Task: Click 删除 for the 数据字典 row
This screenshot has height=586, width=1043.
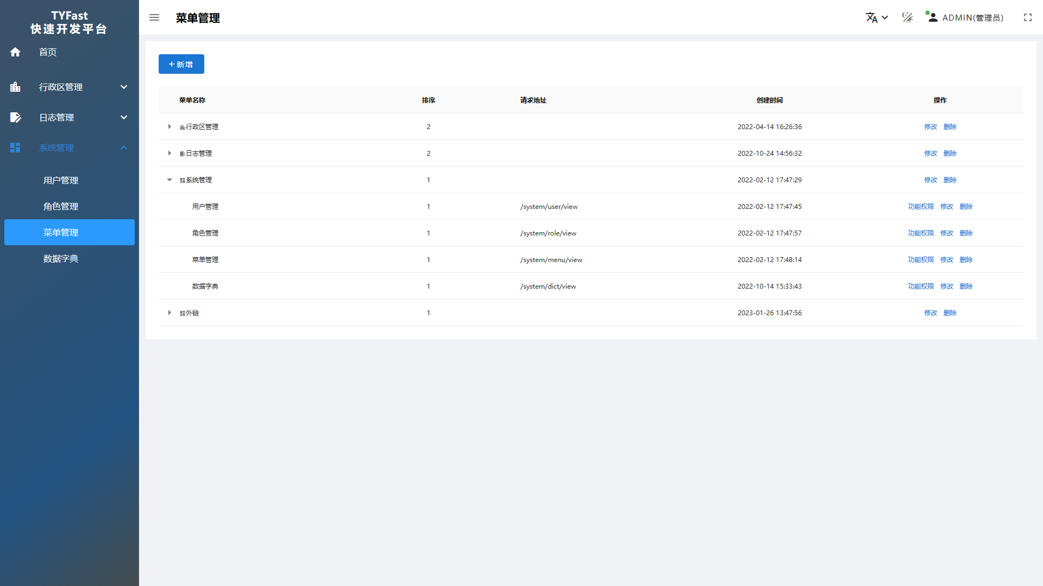Action: (x=966, y=286)
